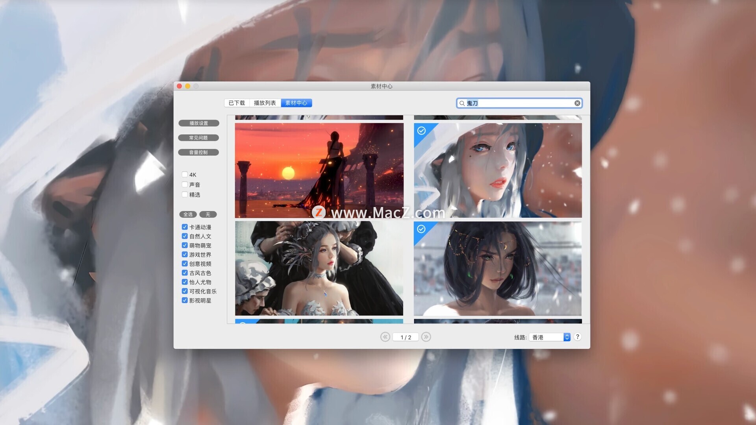Enable the 4K filter checkbox
The image size is (756, 425).
click(185, 174)
